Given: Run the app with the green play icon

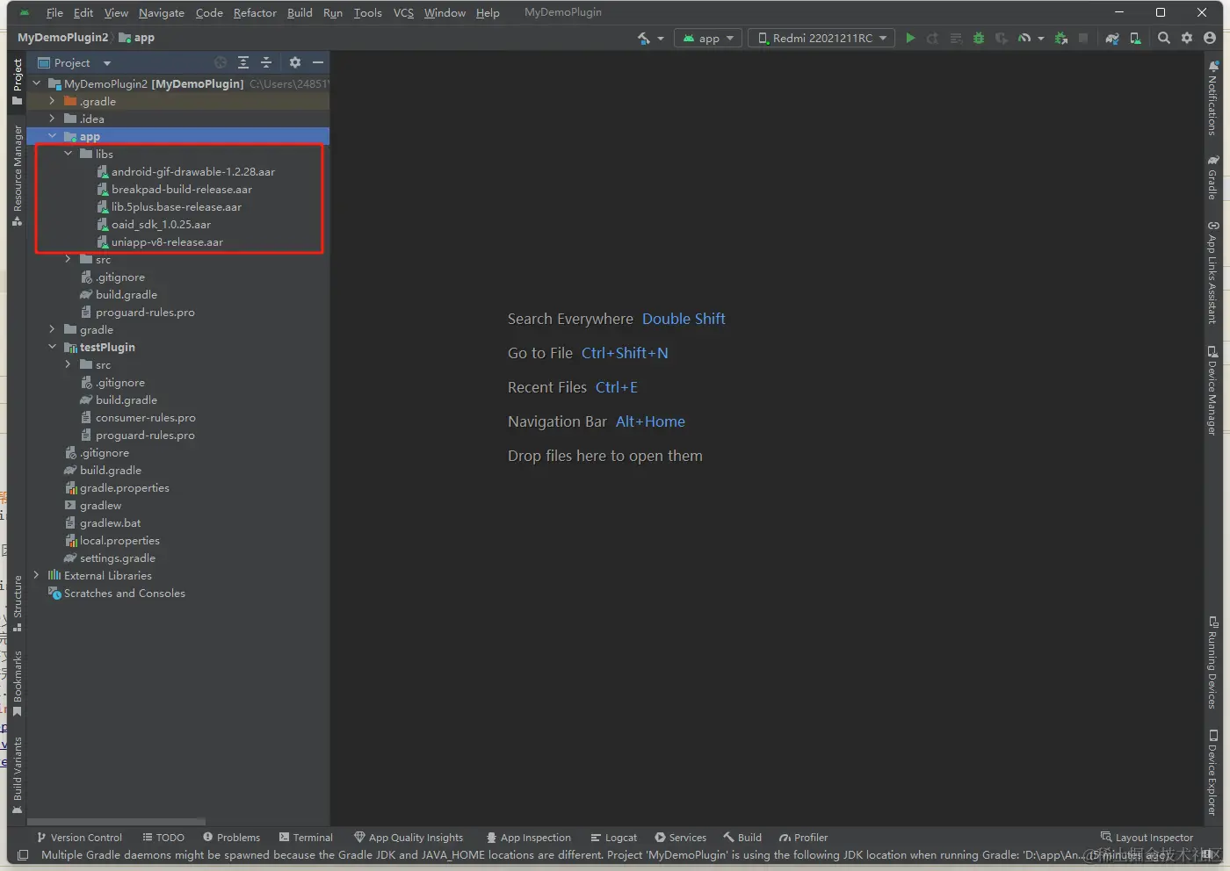Looking at the screenshot, I should tap(910, 38).
